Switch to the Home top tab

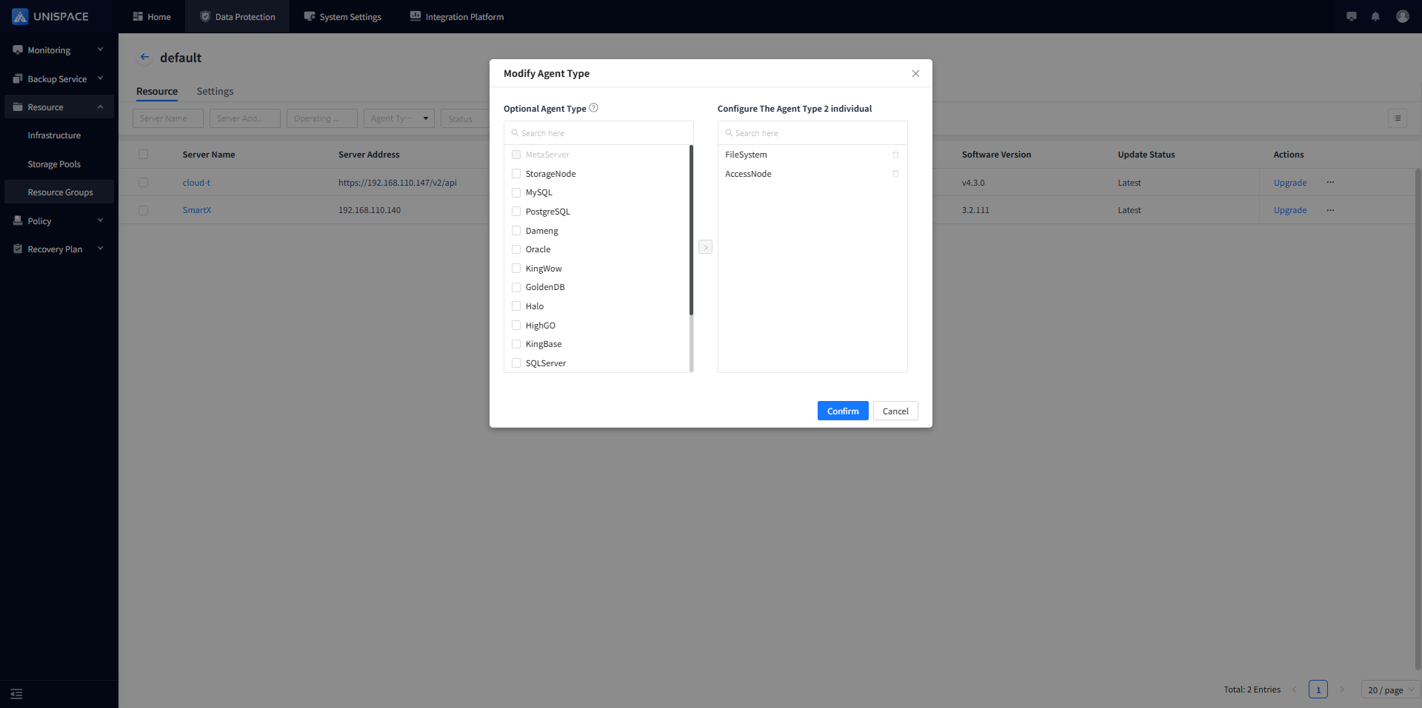[x=152, y=16]
